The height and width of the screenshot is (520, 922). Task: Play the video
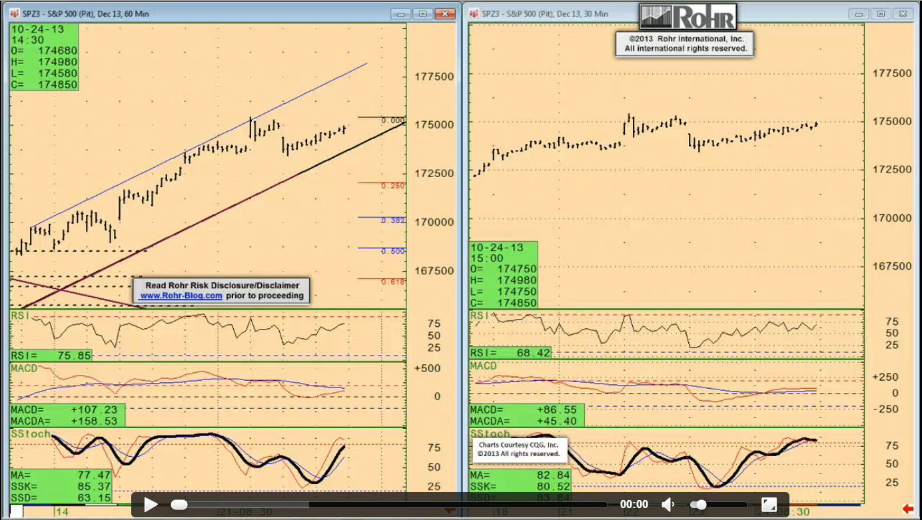tap(151, 505)
